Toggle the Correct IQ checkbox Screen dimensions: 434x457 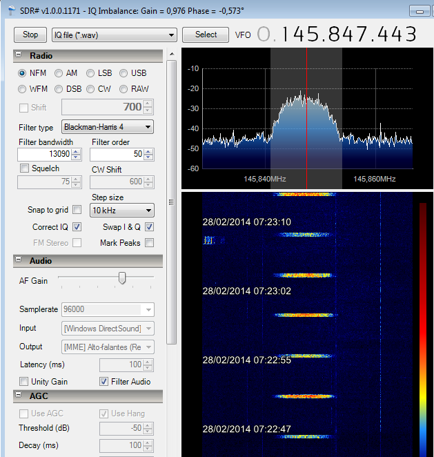click(x=77, y=227)
